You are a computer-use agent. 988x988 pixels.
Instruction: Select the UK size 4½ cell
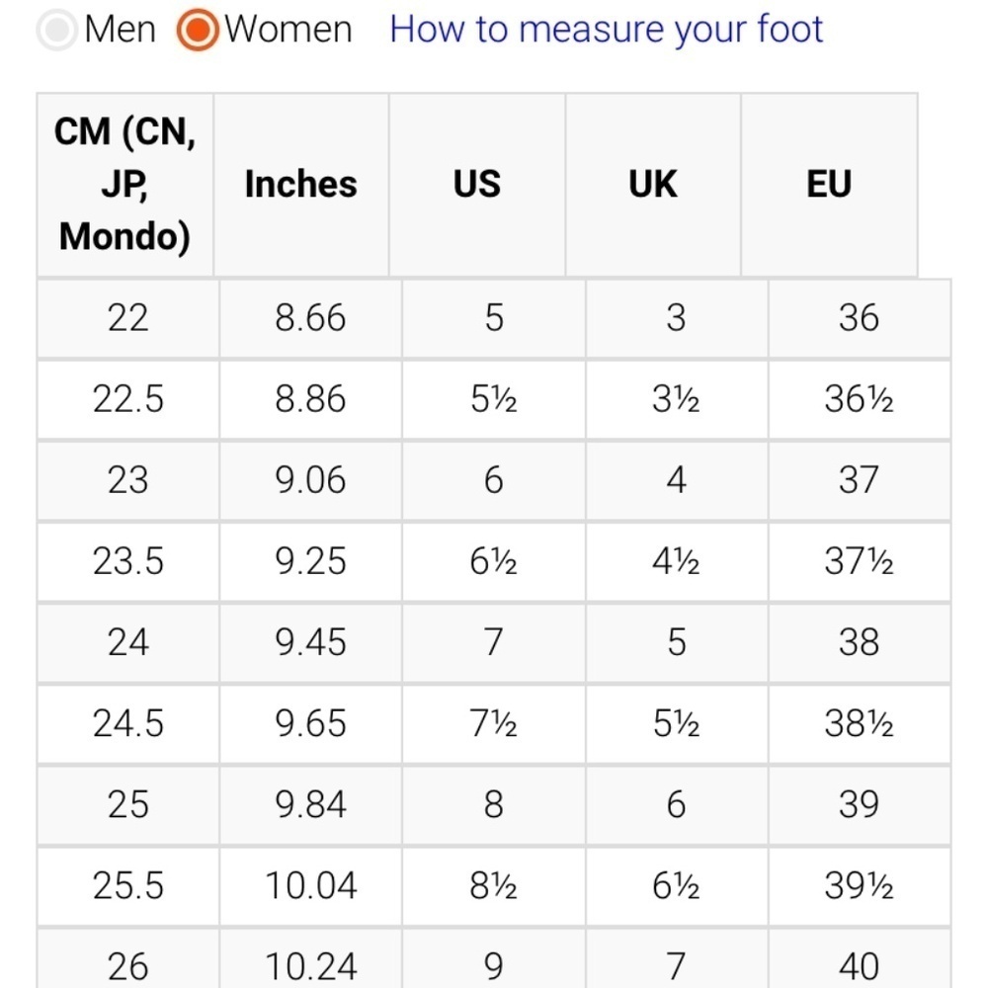(676, 561)
